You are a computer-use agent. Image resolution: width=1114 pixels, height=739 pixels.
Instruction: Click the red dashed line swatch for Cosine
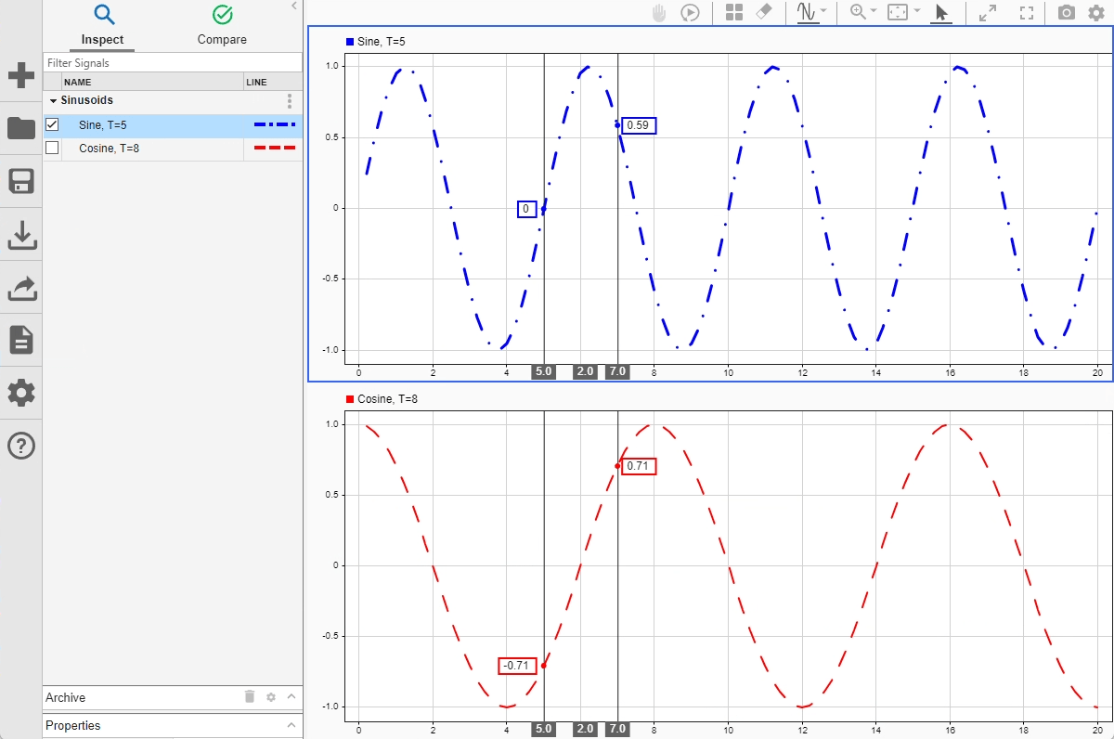tap(274, 148)
